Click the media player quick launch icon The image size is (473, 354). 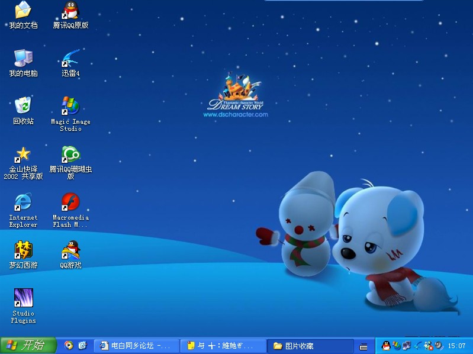69,345
